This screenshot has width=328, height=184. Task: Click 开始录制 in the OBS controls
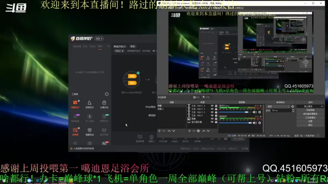pos(310,110)
